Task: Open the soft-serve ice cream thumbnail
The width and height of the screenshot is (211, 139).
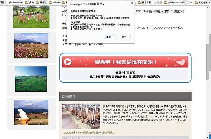Action: [31, 112]
